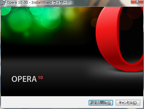Click the 設定の開始(S) button
The width and height of the screenshot is (144, 109).
click(x=101, y=103)
